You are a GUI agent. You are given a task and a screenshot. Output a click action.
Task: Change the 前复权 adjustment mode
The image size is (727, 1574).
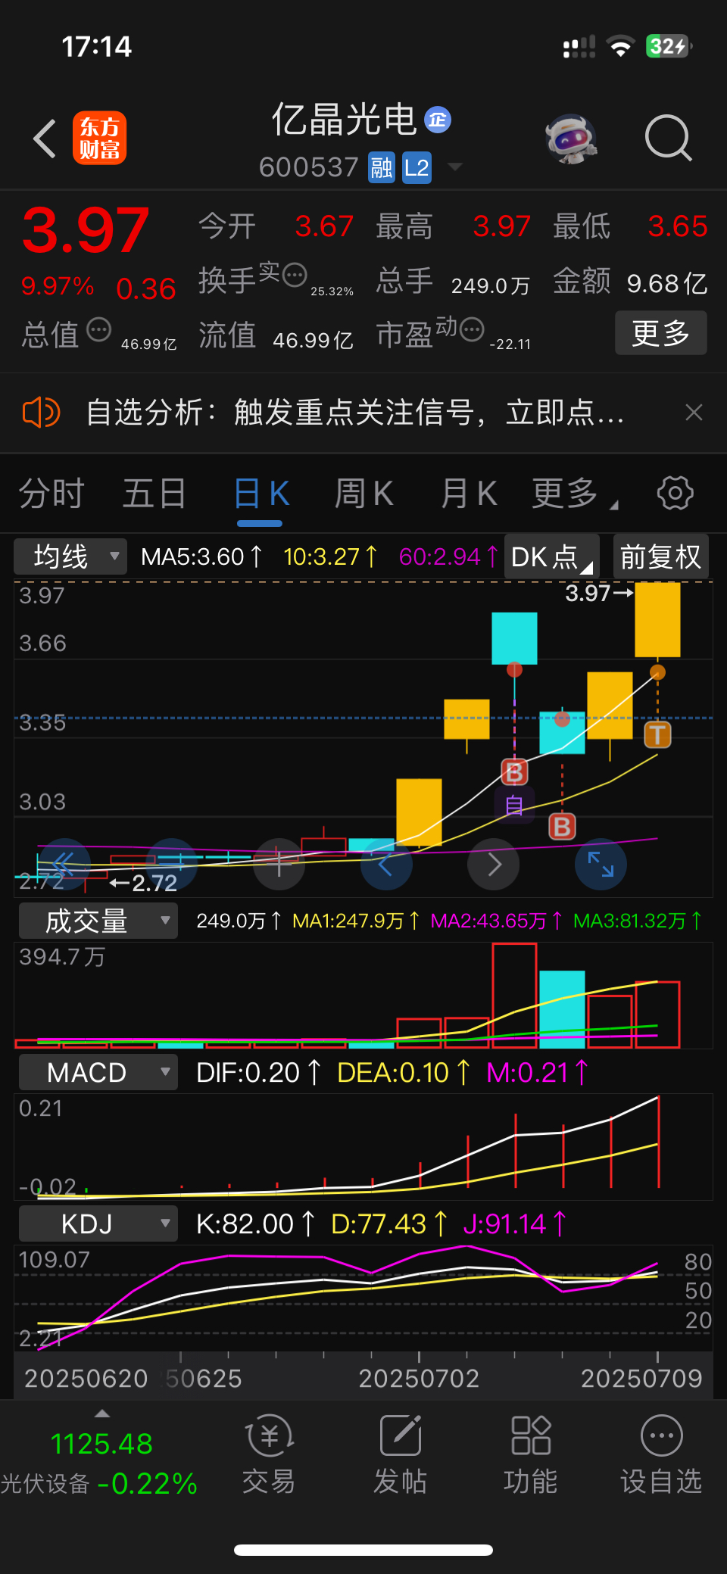coord(660,556)
